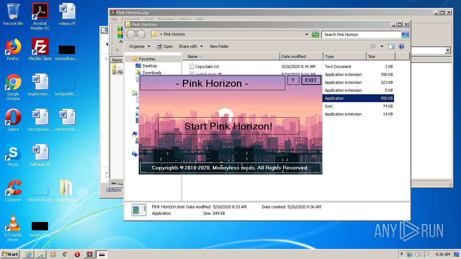Open the CCleaner desktop shortcut
Image resolution: width=461 pixels, height=259 pixels.
(x=13, y=191)
